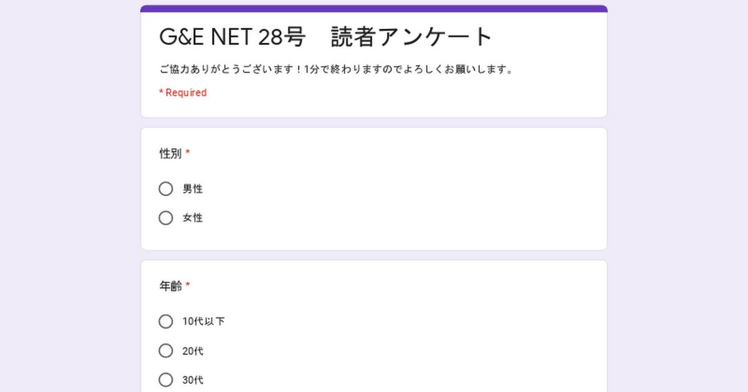Click the description starting ご協力ありがとうございます
Screen dimensions: 748x392
coord(337,69)
